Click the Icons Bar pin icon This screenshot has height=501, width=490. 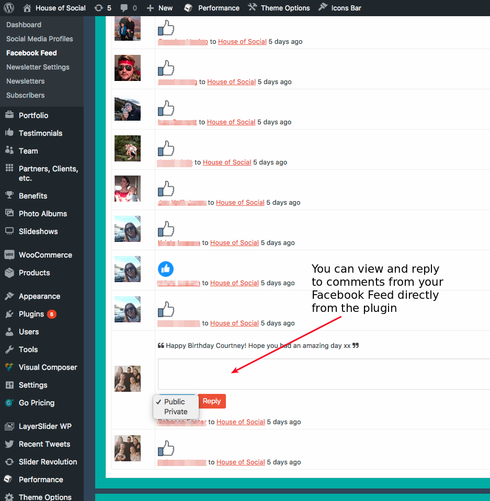coord(323,7)
